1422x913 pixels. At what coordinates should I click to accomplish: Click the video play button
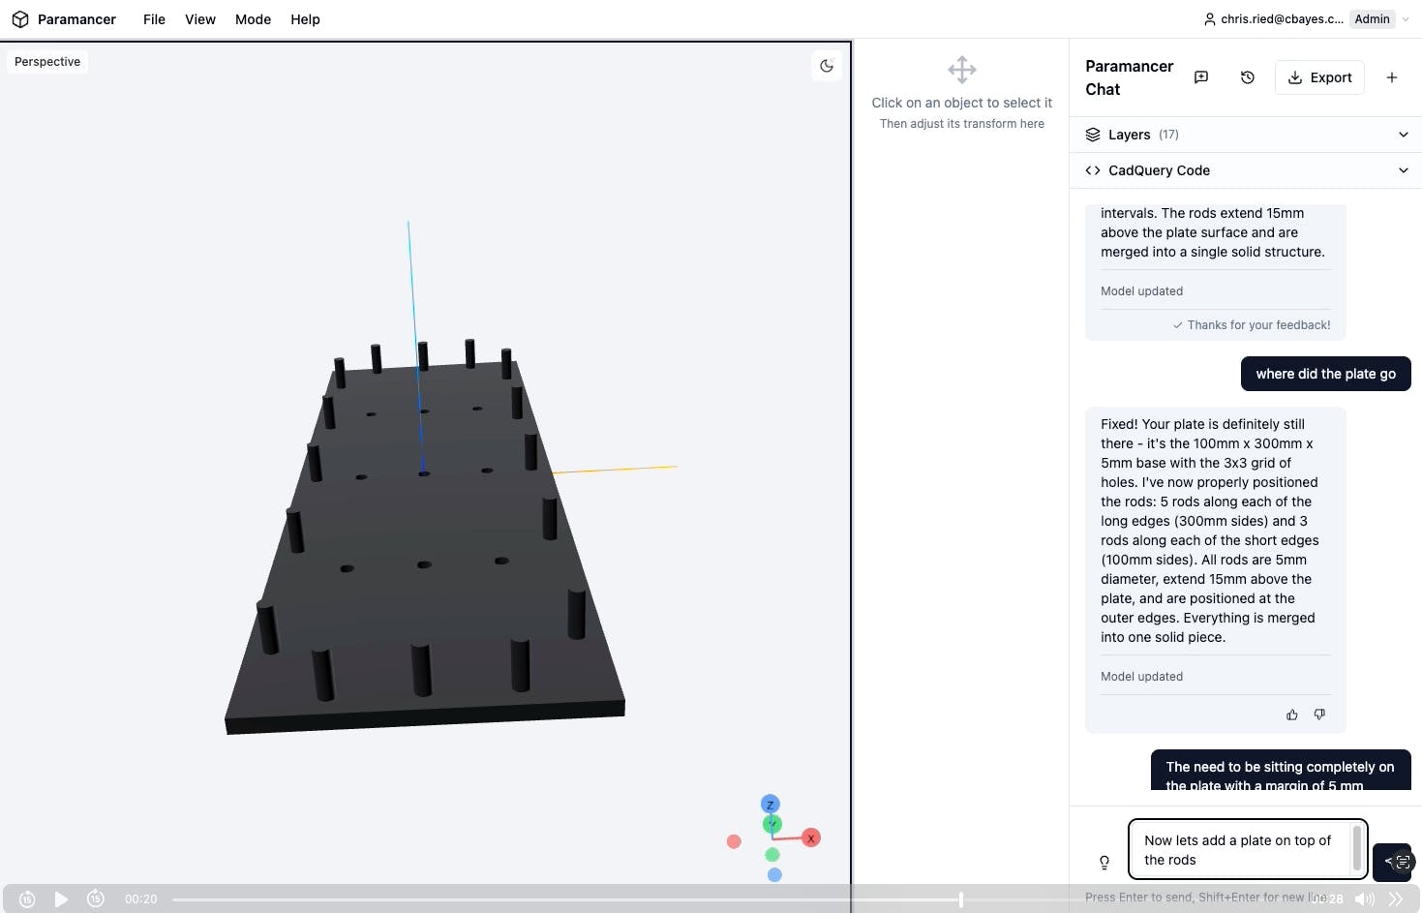coord(61,899)
